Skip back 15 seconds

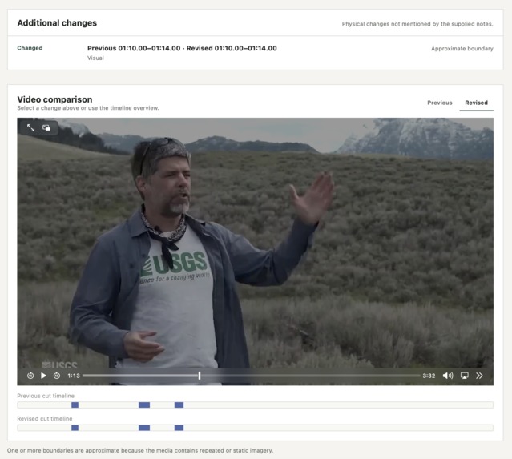(x=30, y=376)
